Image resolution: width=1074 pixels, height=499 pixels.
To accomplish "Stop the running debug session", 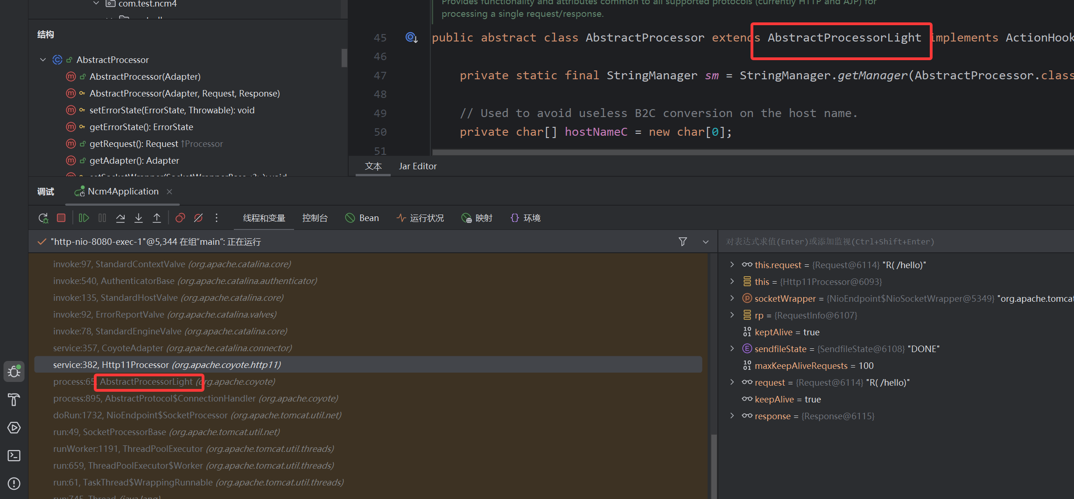I will tap(61, 218).
